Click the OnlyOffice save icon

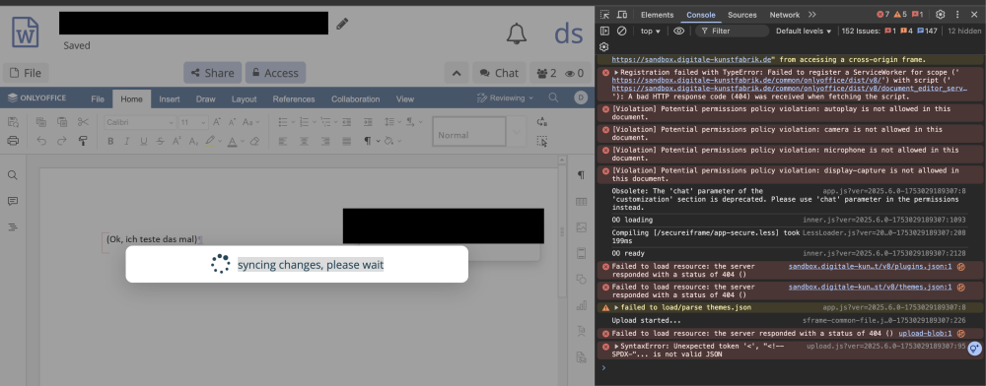click(x=13, y=122)
